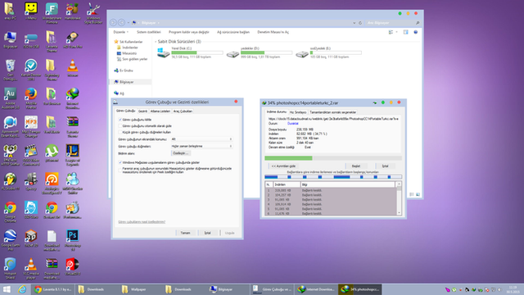Open 'Tamamlandıktan sonraki seçenekler' tab in IDM
The width and height of the screenshot is (524, 295).
pos(332,112)
